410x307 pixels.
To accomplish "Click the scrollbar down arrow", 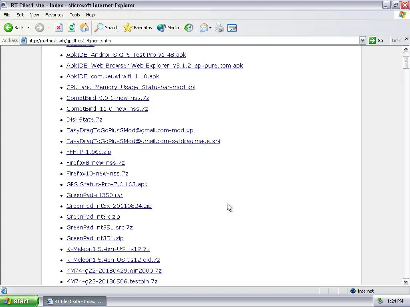I will pyautogui.click(x=406, y=282).
